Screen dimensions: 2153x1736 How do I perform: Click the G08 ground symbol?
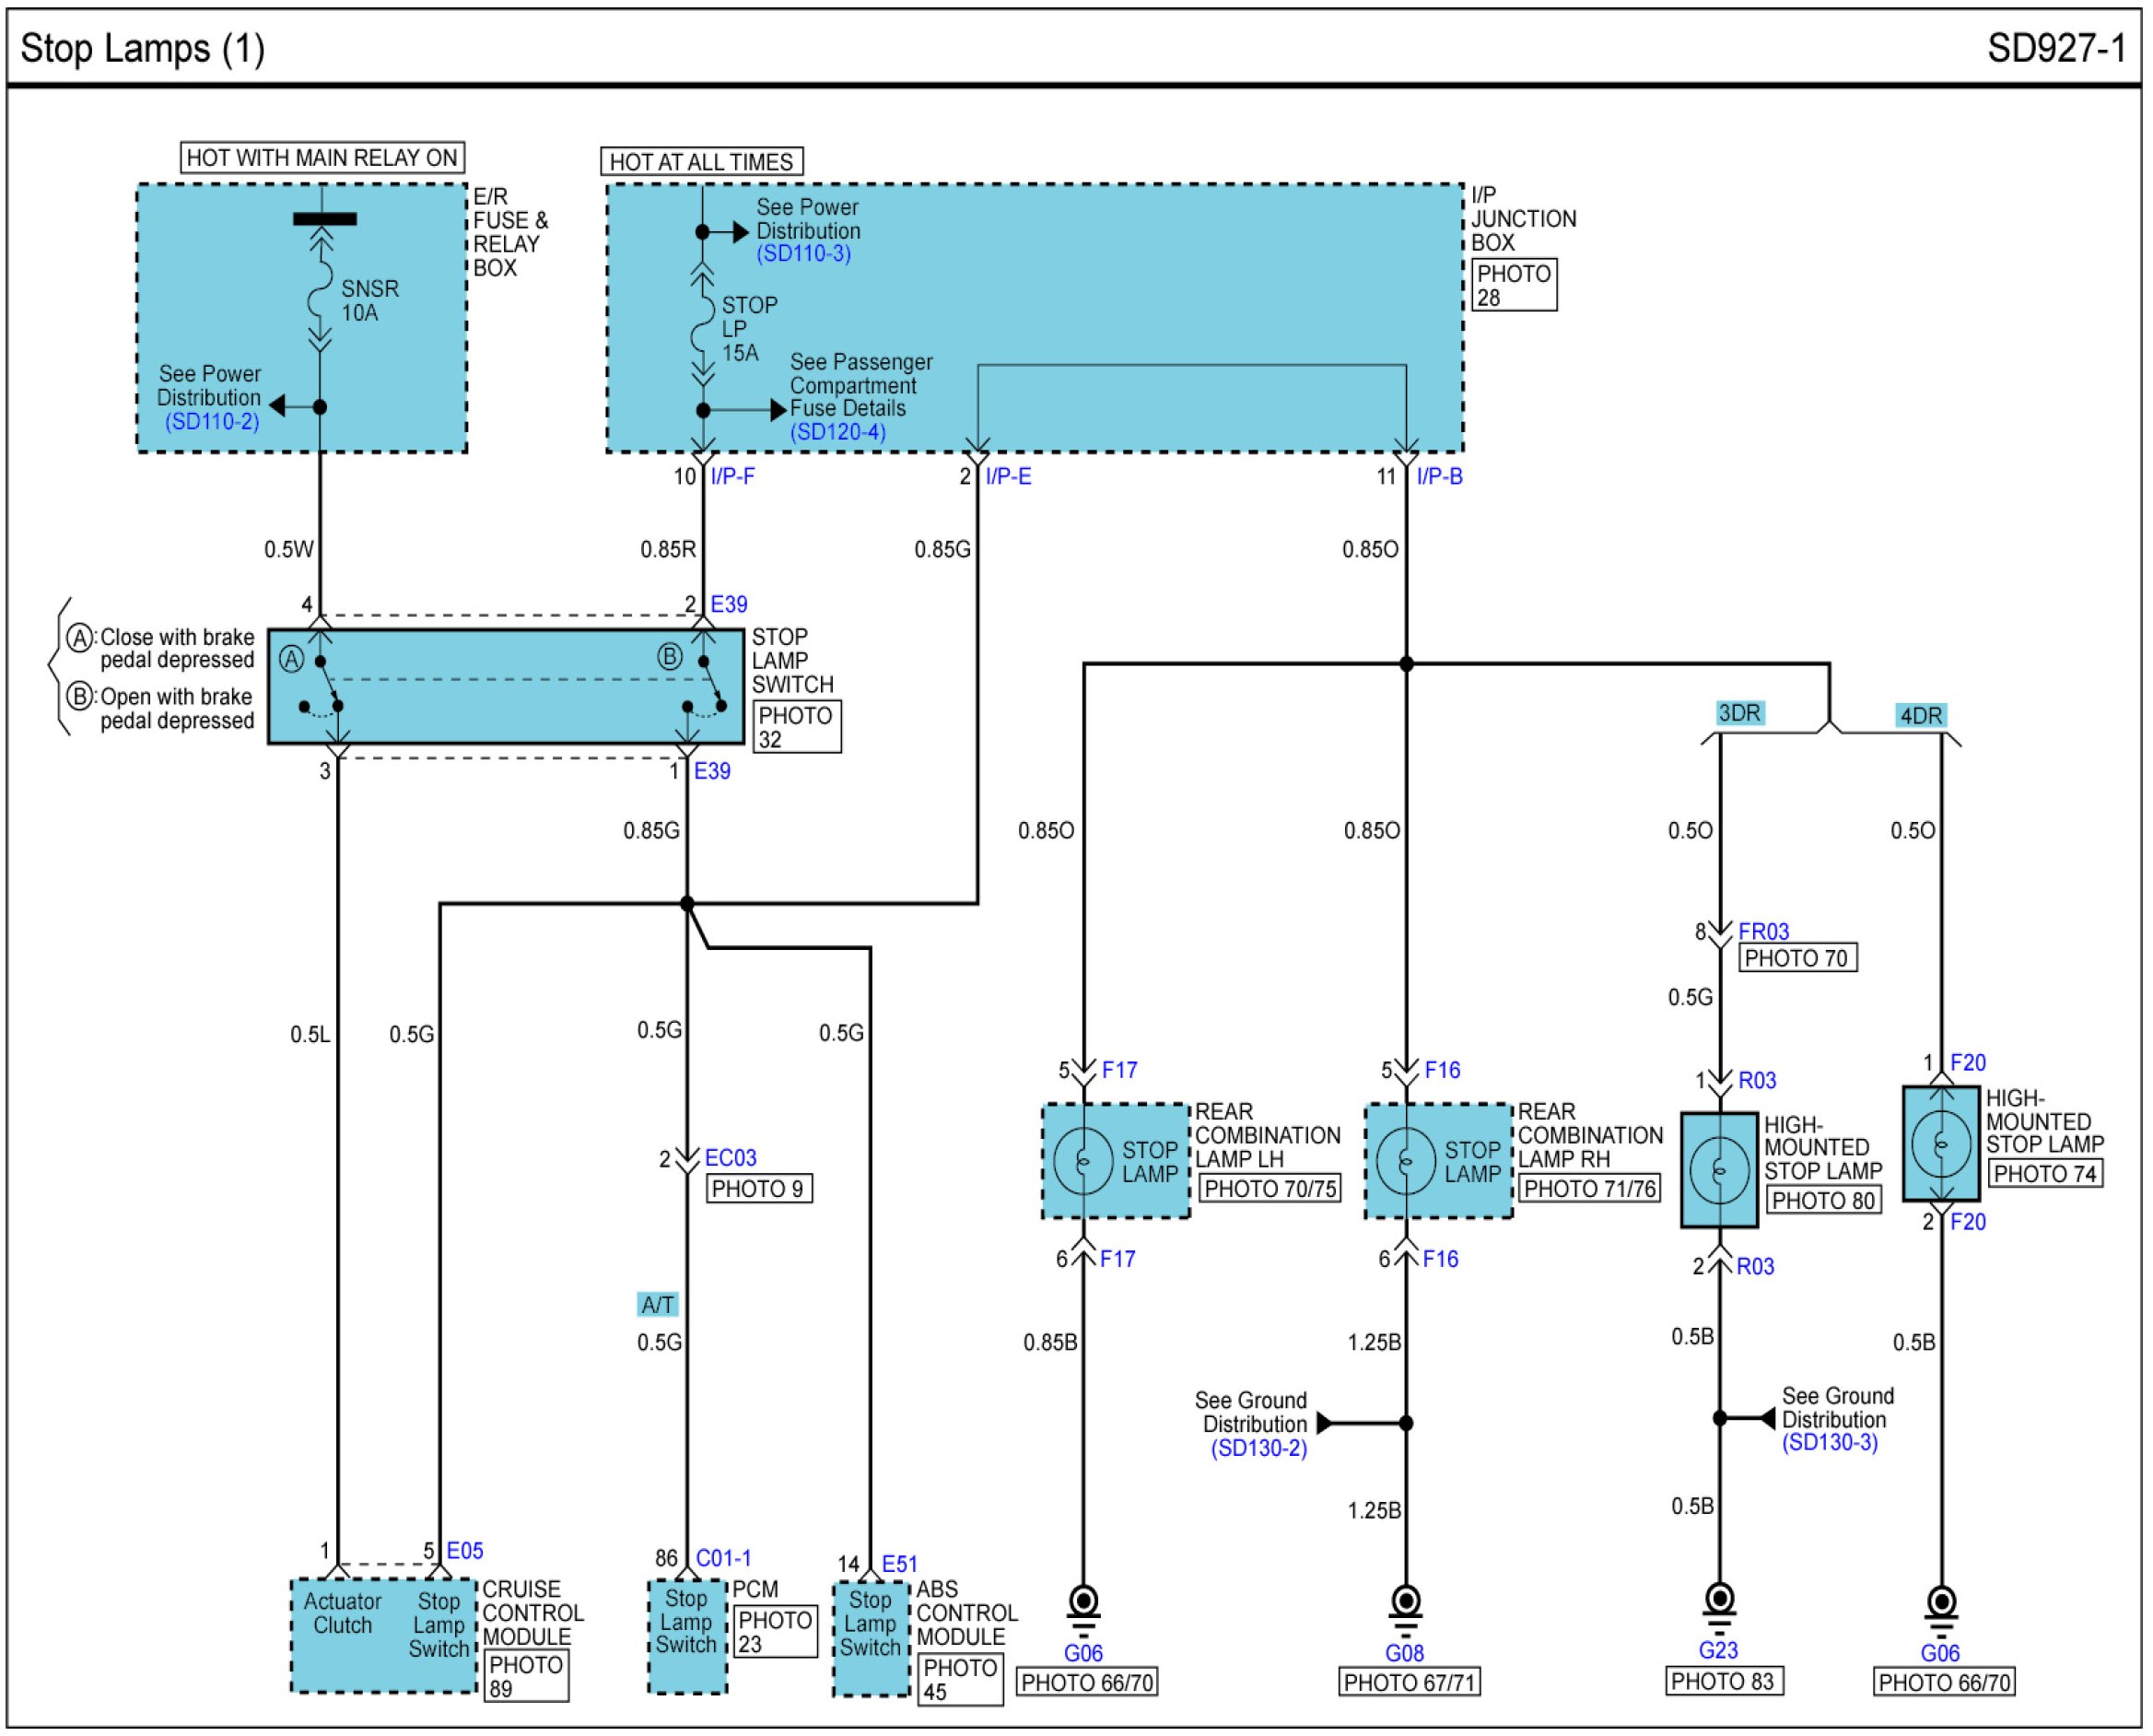(1405, 1605)
